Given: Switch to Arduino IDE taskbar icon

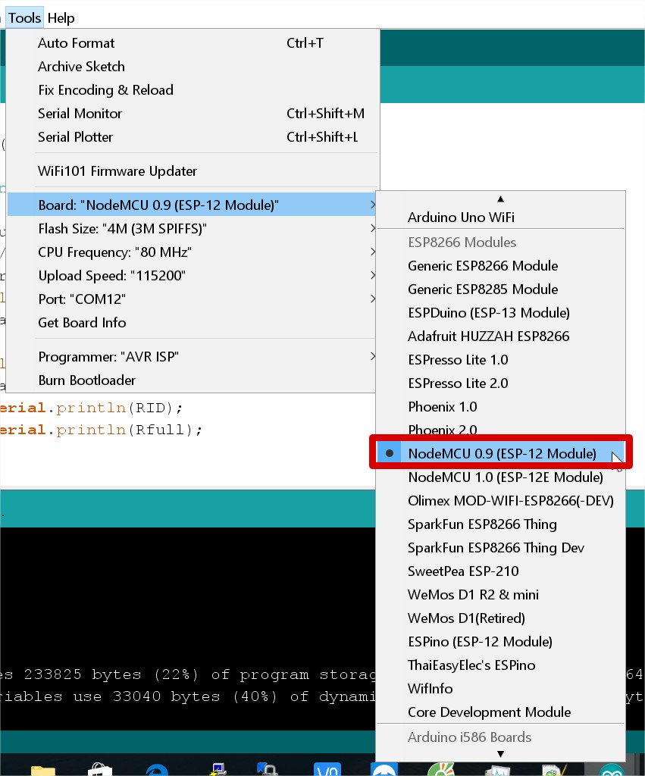Looking at the screenshot, I should click(x=612, y=770).
